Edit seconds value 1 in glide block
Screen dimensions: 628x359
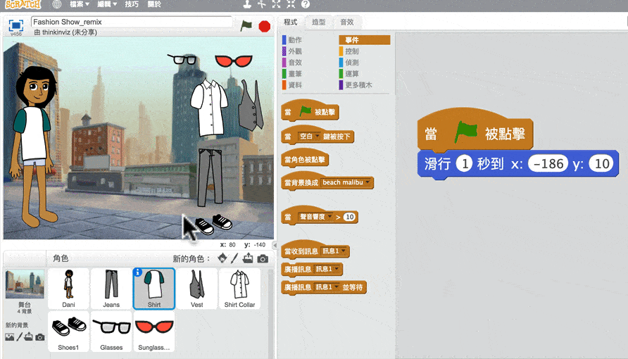point(465,164)
